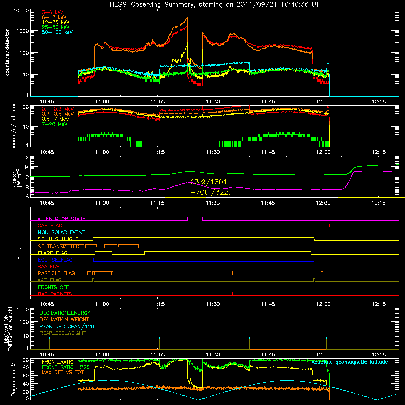The height and width of the screenshot is (405, 405).
Task: Select the FLARE_FLAG label
Action: coord(53,253)
